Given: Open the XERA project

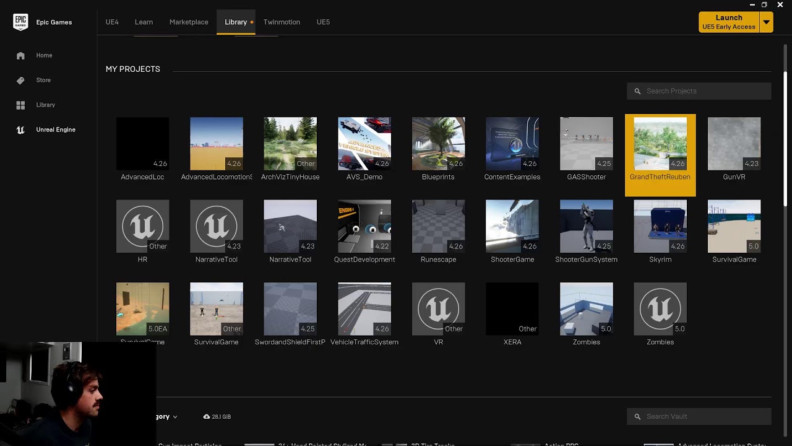Looking at the screenshot, I should (512, 309).
